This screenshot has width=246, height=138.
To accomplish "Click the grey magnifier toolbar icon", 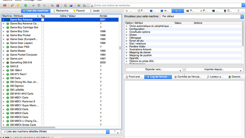I will [52, 5].
